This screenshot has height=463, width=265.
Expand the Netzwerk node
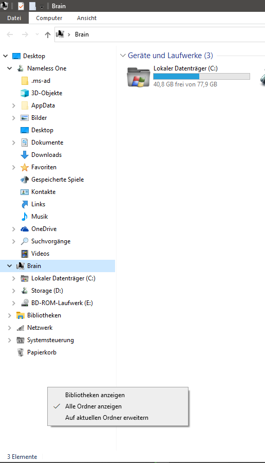9,328
